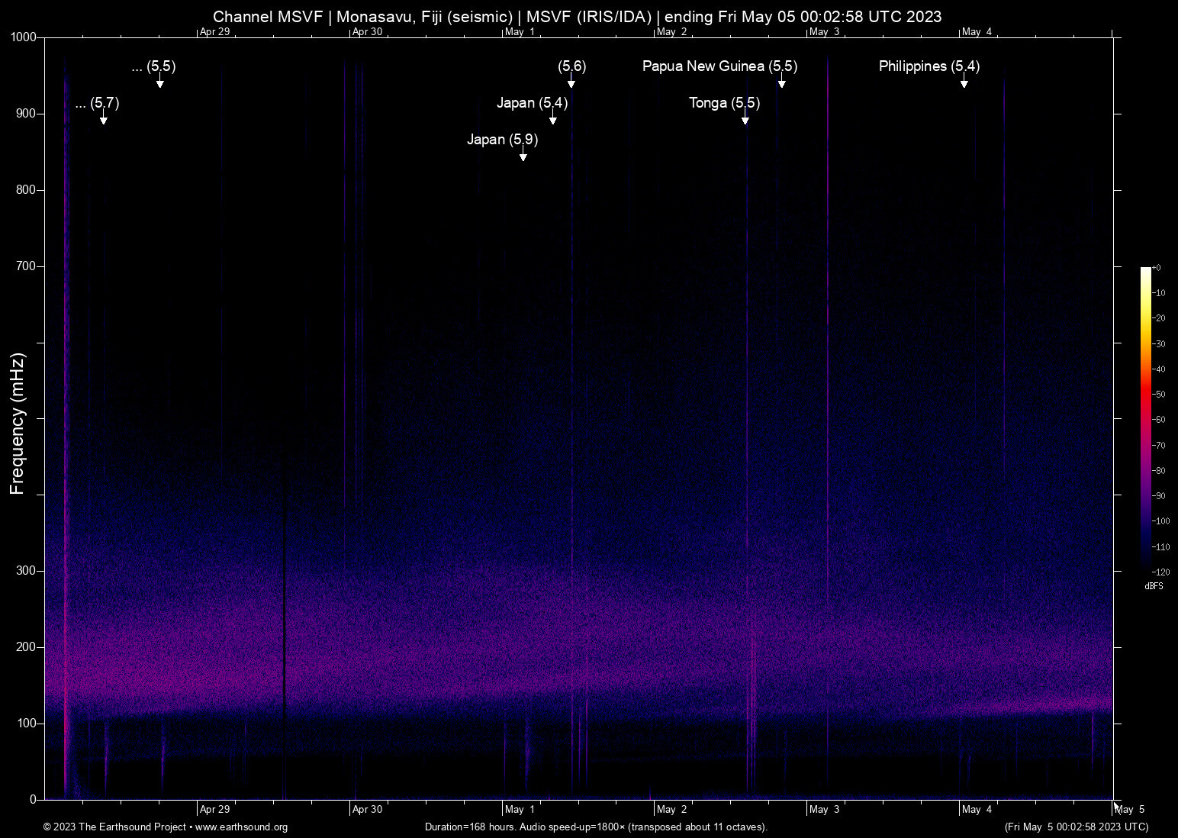Click the May 5 label at the end of the time axis
The image size is (1178, 838).
click(x=1130, y=809)
